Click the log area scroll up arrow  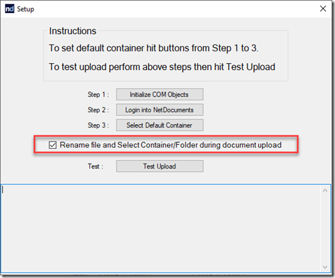pos(325,191)
